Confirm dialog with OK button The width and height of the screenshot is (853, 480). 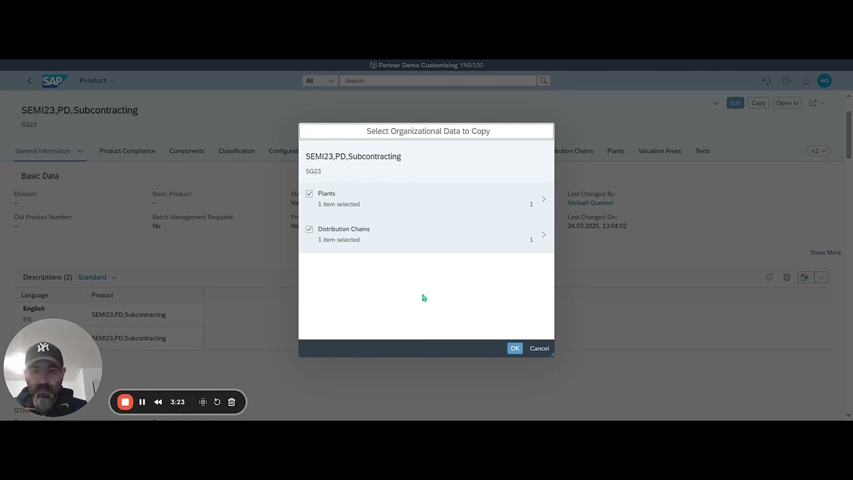tap(515, 349)
